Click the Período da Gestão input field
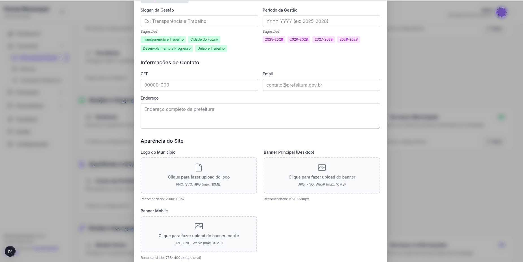This screenshot has height=262, width=523. point(321,21)
